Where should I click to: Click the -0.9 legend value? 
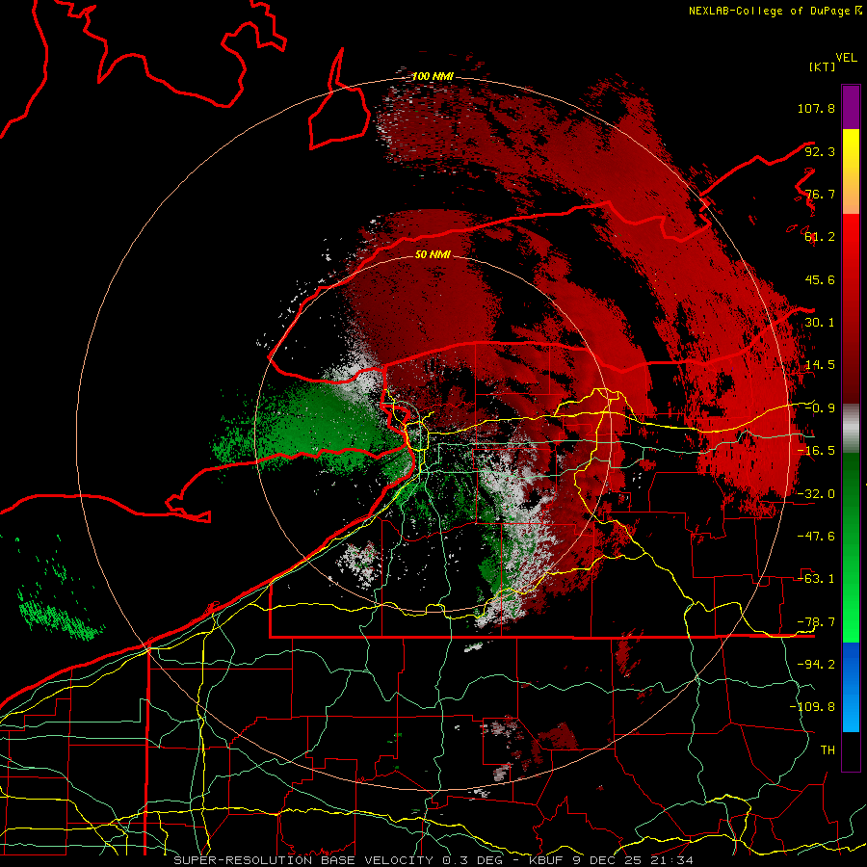tap(820, 408)
